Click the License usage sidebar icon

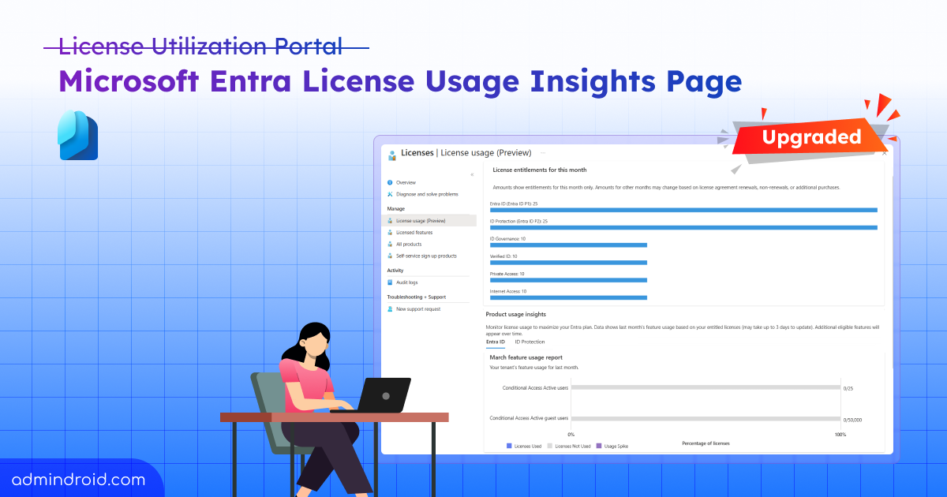tap(390, 221)
